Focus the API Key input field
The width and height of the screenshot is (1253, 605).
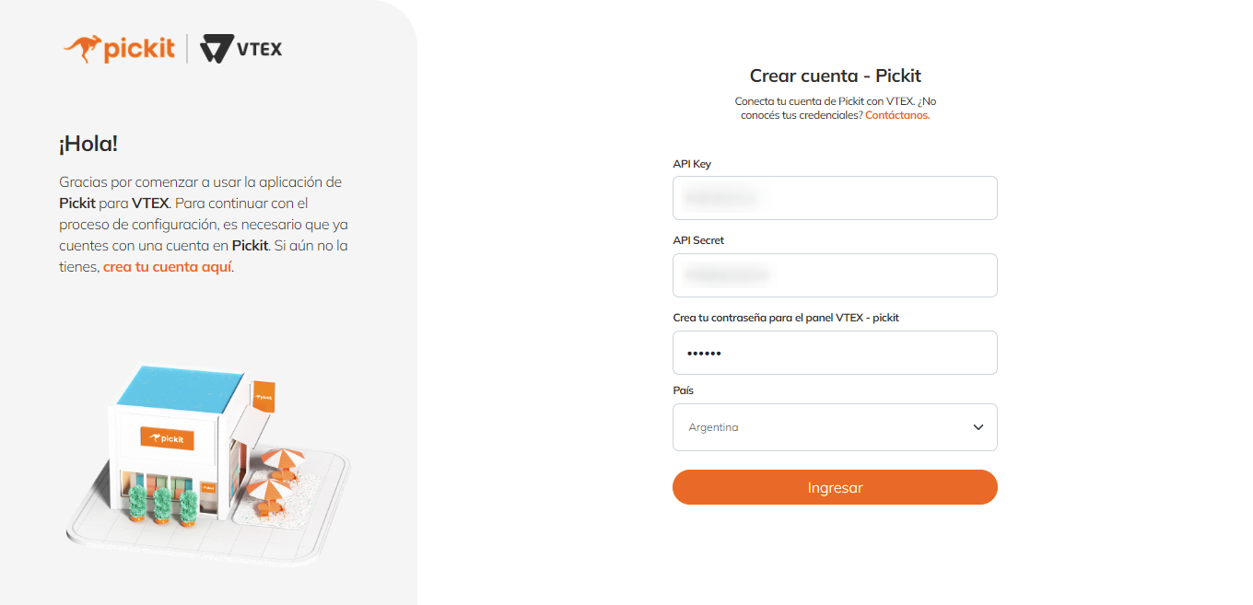835,198
